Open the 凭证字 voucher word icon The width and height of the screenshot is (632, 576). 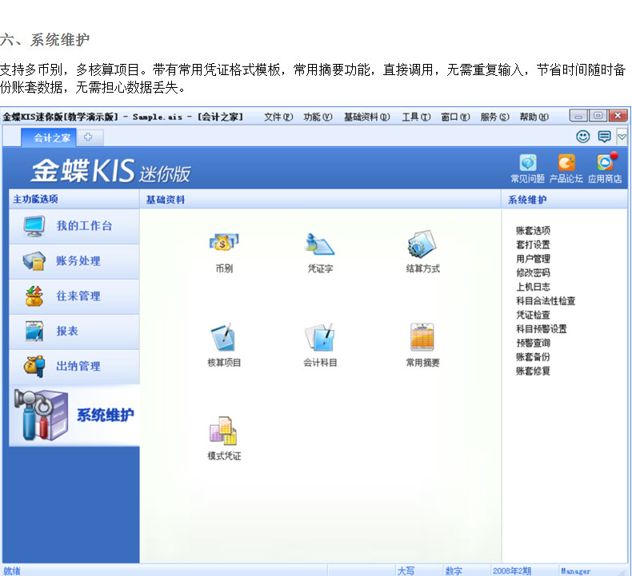click(320, 244)
